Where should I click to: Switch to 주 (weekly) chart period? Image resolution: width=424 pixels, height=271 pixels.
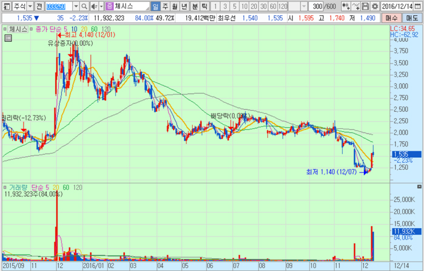pyautogui.click(x=165, y=6)
